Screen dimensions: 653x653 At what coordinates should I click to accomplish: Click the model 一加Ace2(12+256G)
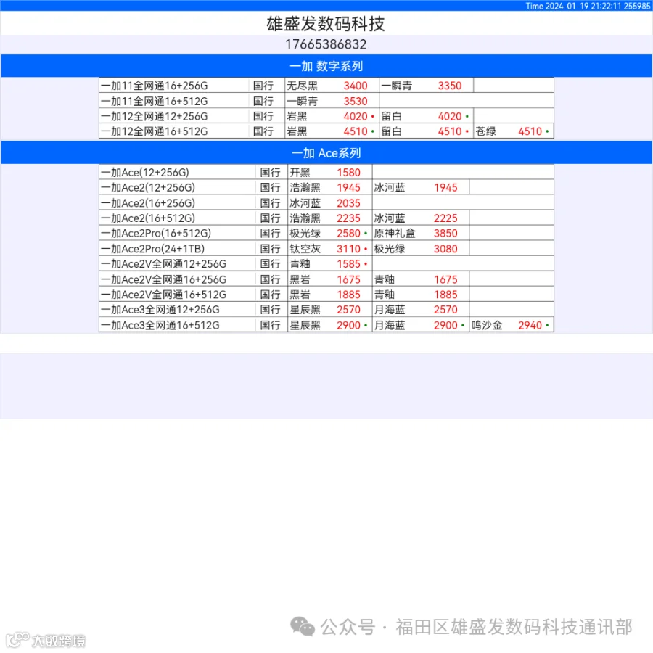pos(148,188)
